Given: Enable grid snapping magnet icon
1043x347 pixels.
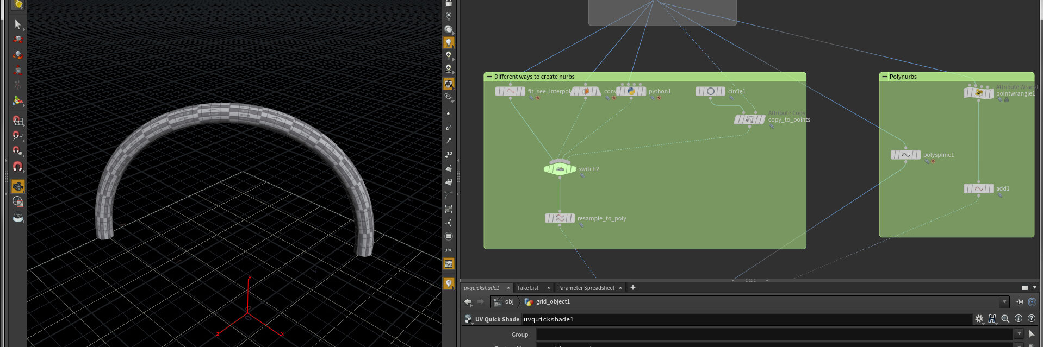Looking at the screenshot, I should 17,120.
